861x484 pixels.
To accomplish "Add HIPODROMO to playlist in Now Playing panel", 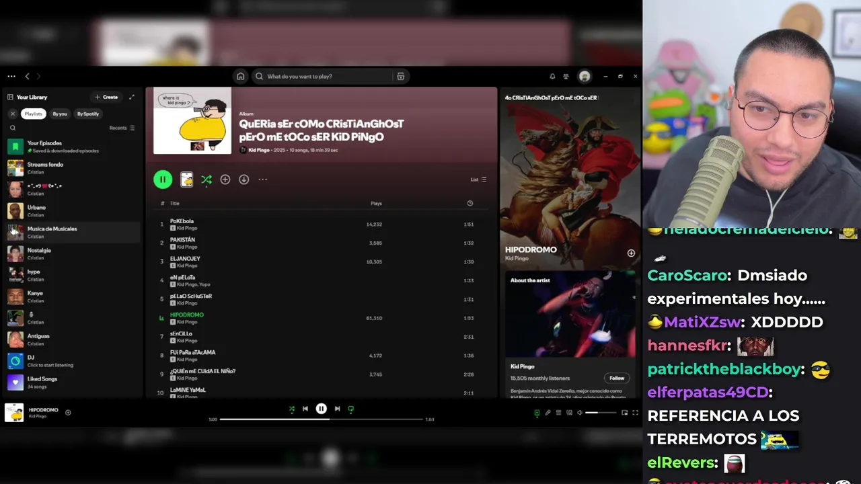I will coord(631,253).
